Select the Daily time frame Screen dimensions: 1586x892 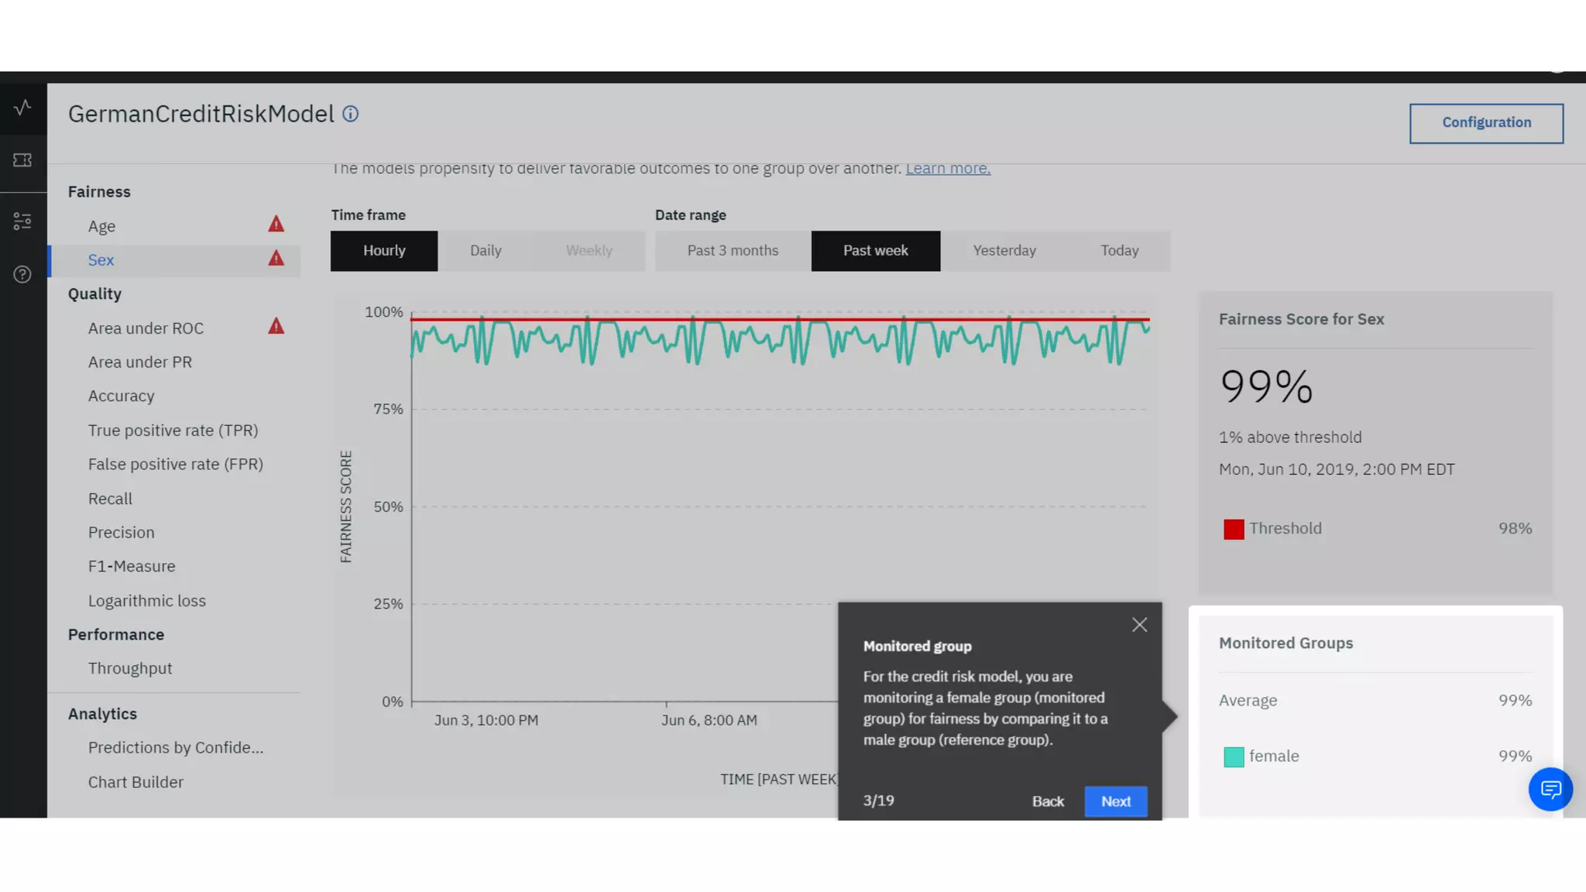pyautogui.click(x=486, y=251)
